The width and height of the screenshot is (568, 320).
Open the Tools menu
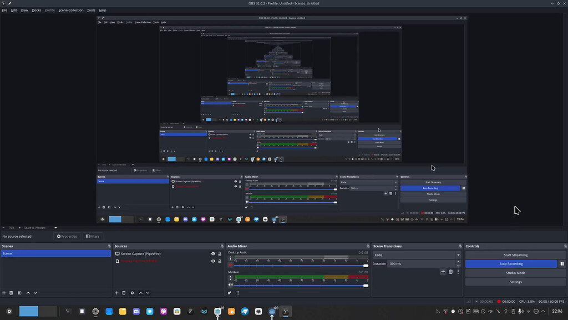point(91,10)
